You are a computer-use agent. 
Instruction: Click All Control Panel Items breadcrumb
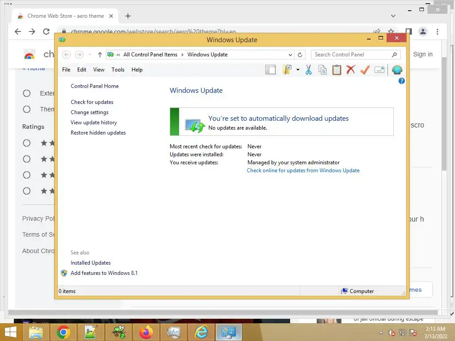pyautogui.click(x=150, y=55)
